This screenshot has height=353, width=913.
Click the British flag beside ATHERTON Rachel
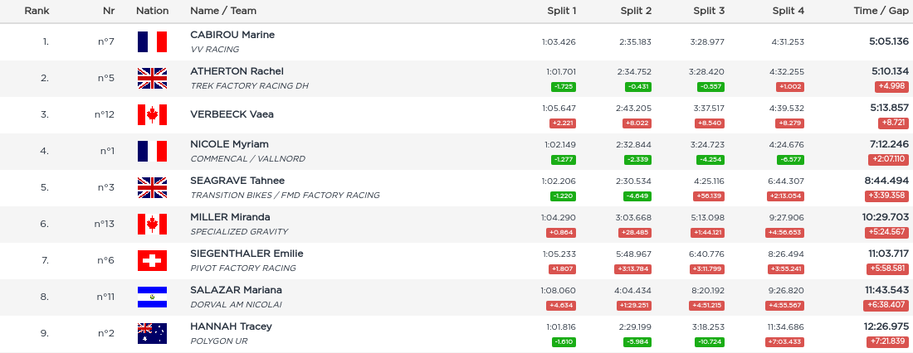152,78
